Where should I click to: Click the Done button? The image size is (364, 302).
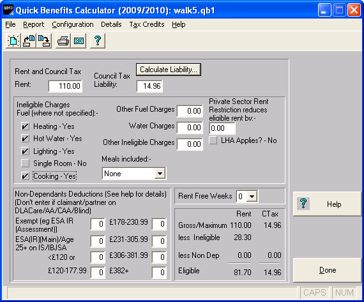coord(328,270)
